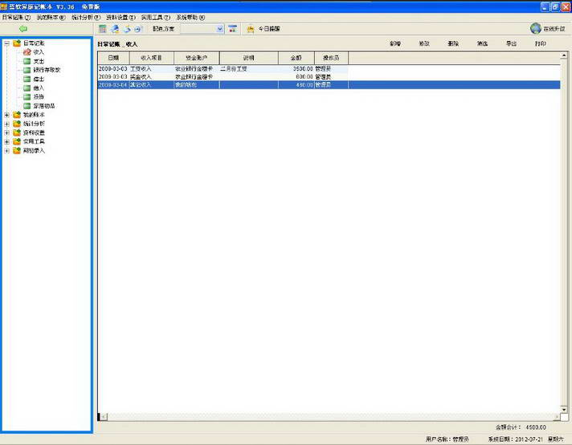This screenshot has height=445, width=572.
Task: Click the second toolbar icon beside calculator
Action: [x=115, y=29]
